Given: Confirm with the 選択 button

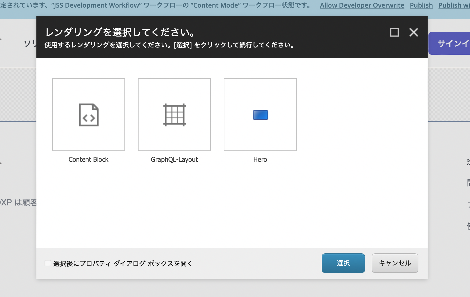Looking at the screenshot, I should point(343,263).
